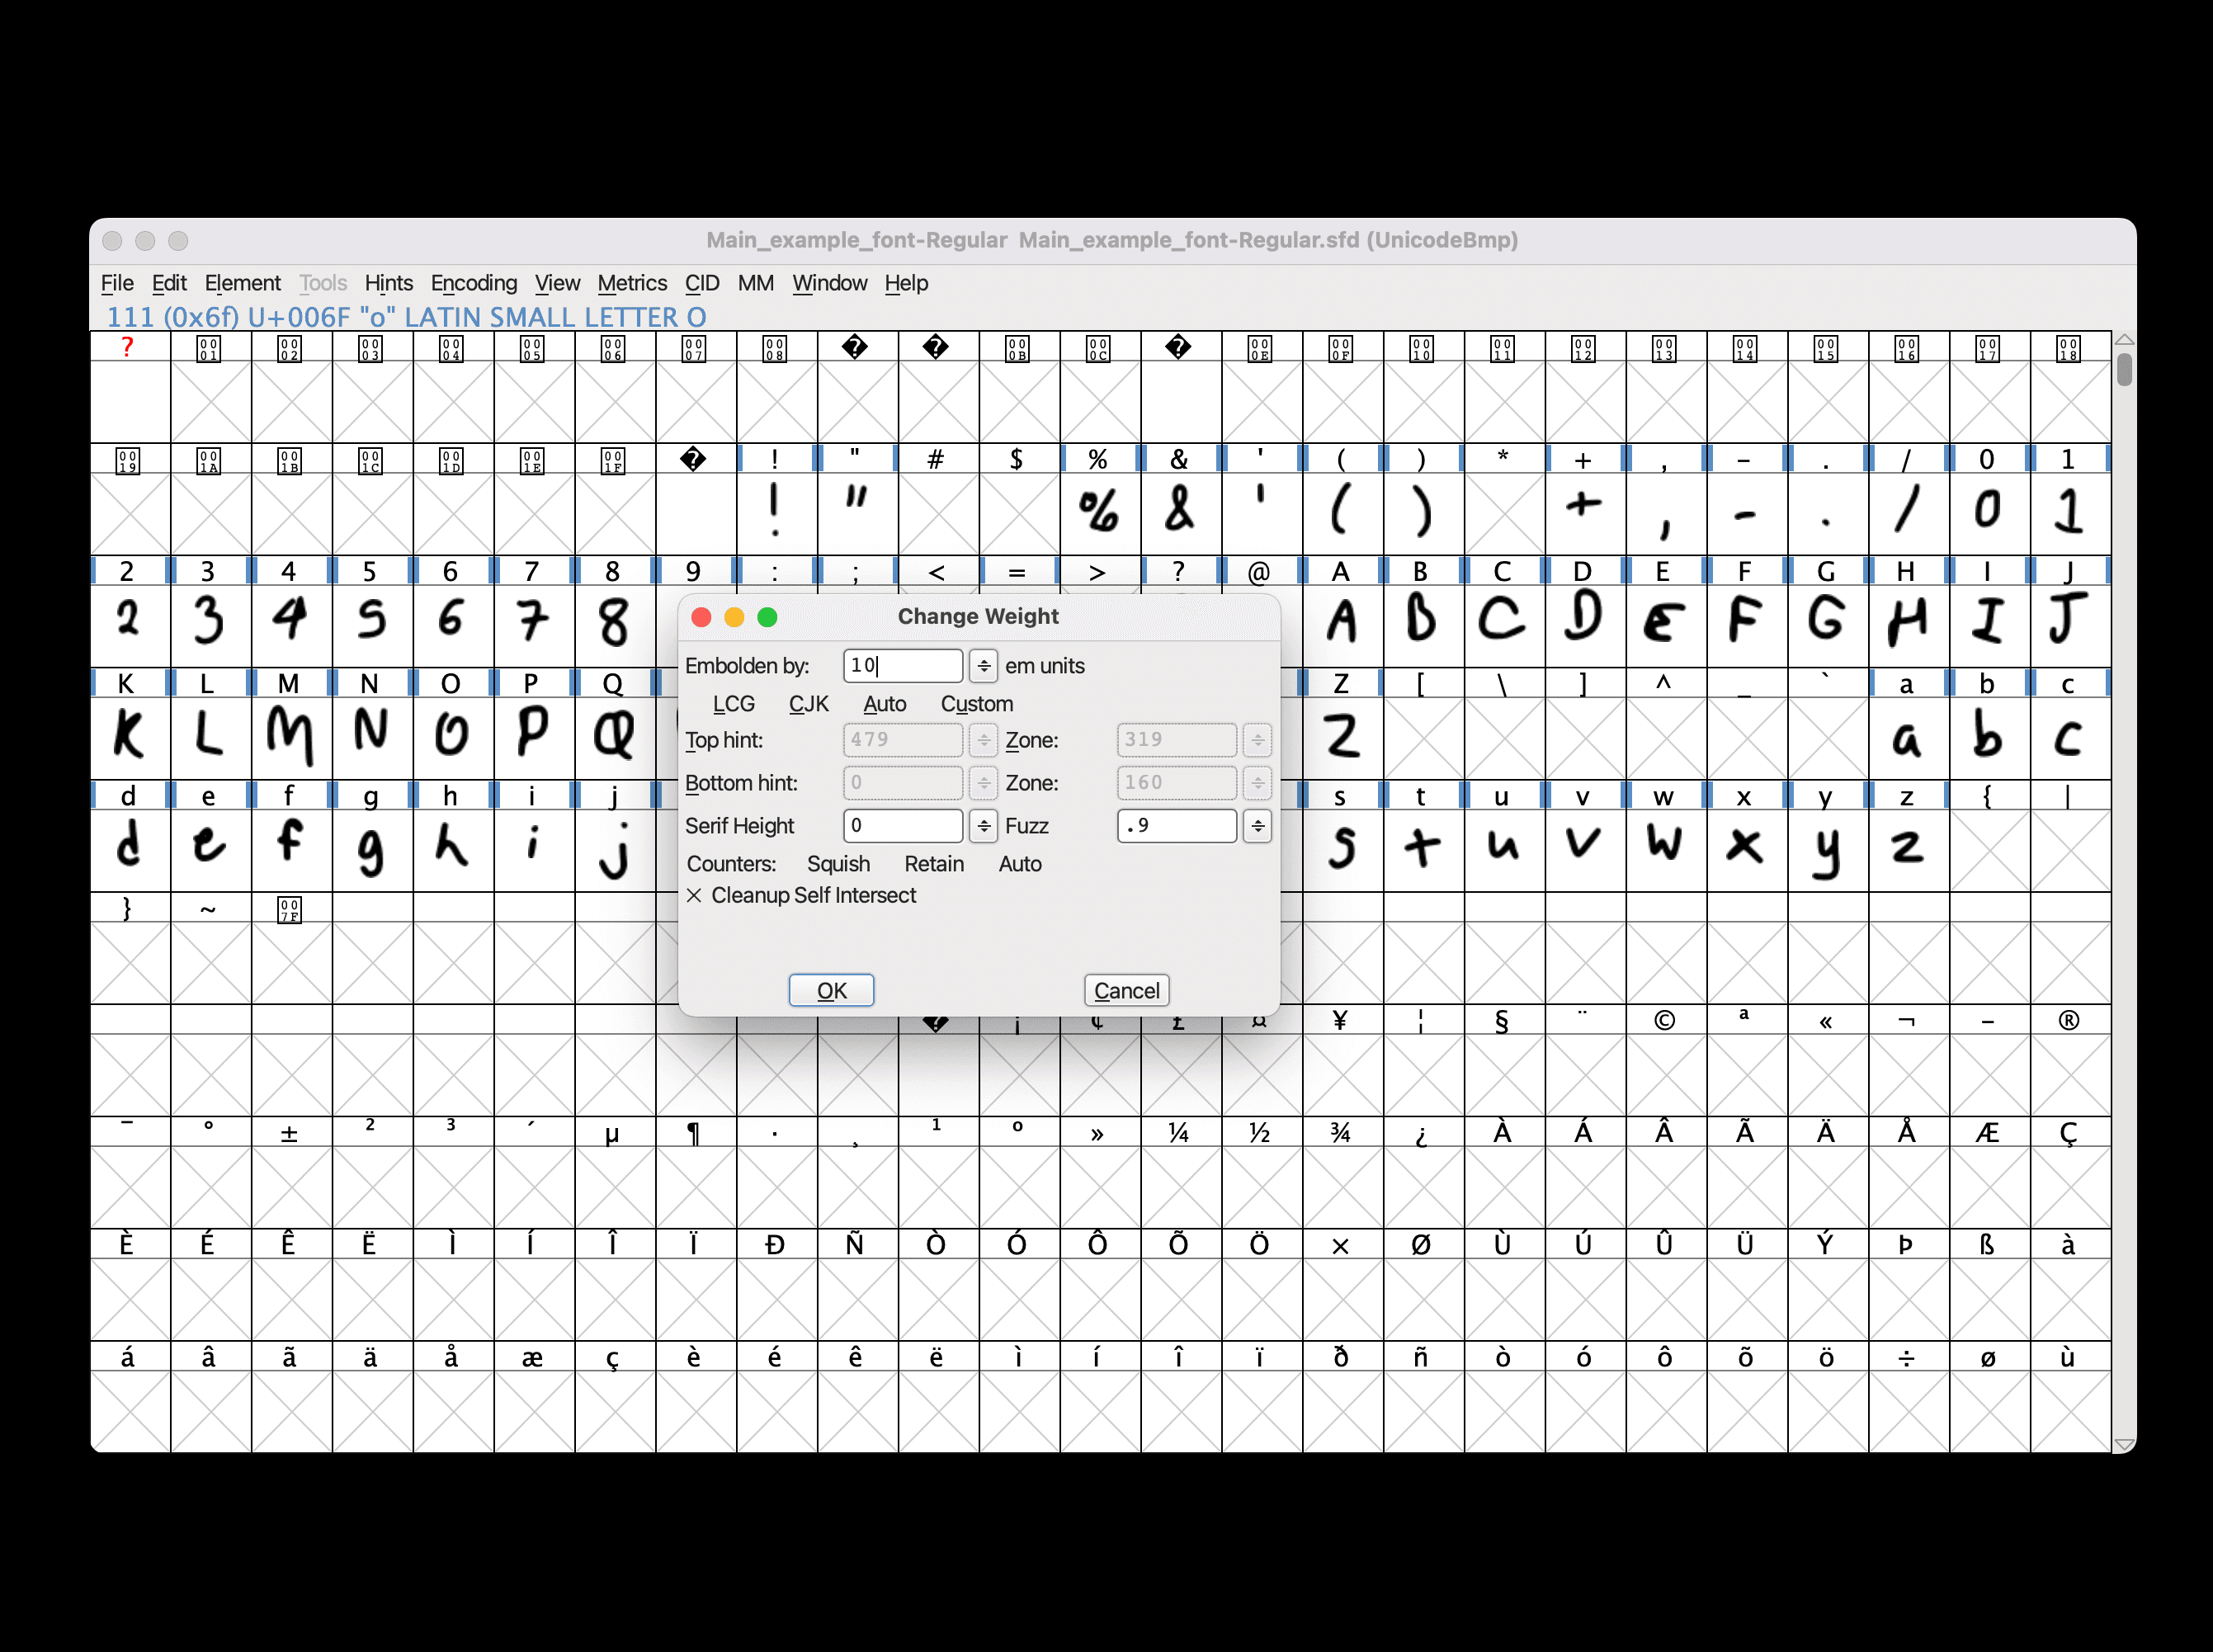Screen dimensions: 2213x1652
Task: Choose Retain counters option
Action: coord(934,864)
